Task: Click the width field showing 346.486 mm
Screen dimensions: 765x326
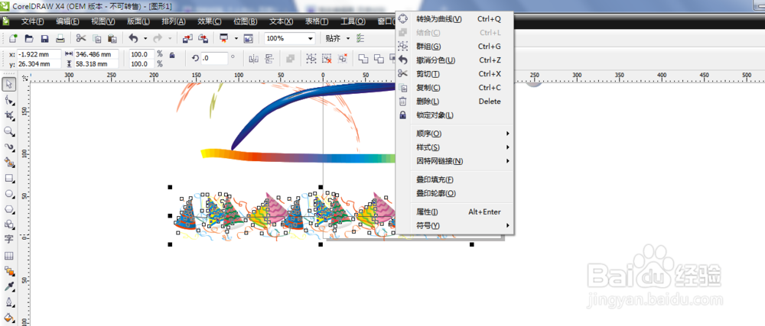Action: tap(96, 54)
